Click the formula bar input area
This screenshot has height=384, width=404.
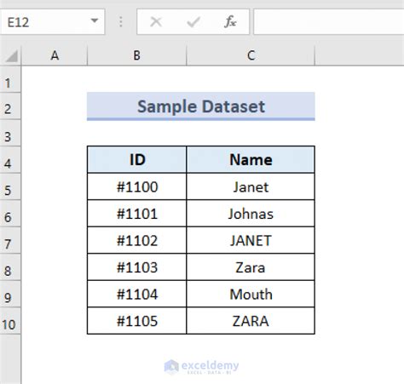(x=329, y=22)
